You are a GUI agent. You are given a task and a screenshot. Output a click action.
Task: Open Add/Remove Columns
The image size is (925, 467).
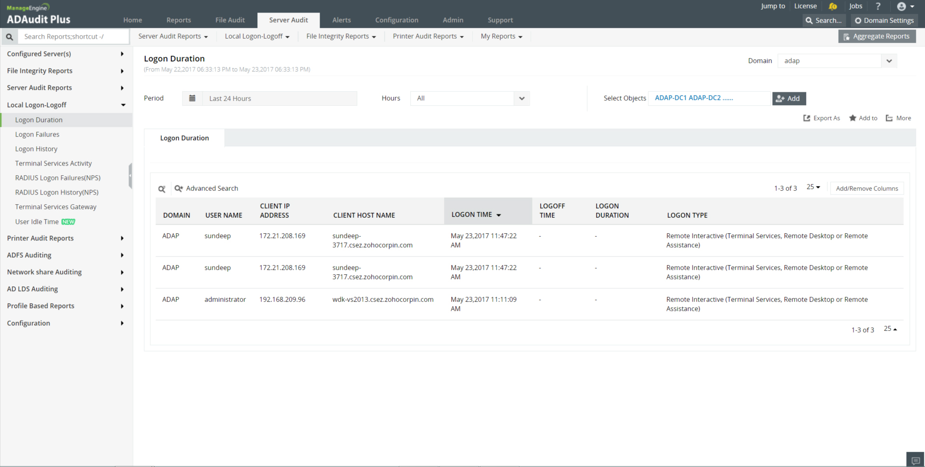click(867, 189)
